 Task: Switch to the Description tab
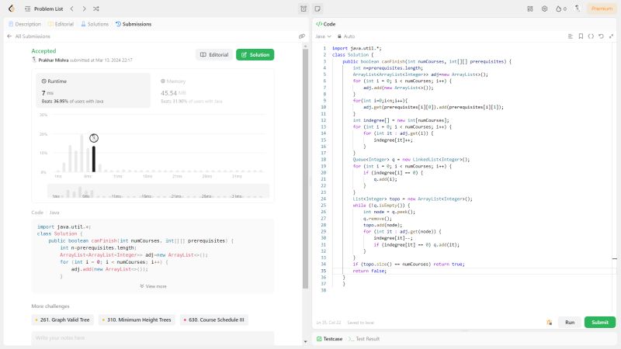click(25, 24)
